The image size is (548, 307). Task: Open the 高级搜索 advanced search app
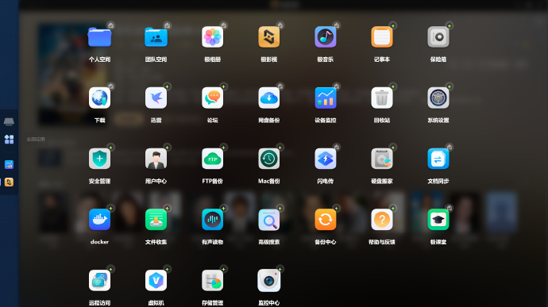click(x=268, y=220)
